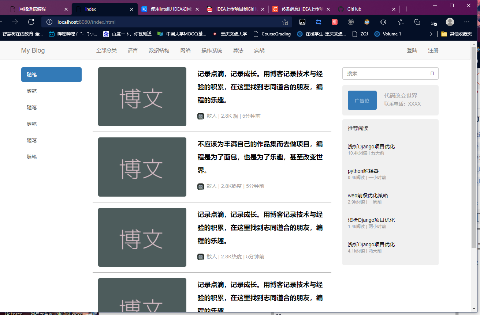Click 联系电话：XXXX text

click(402, 104)
